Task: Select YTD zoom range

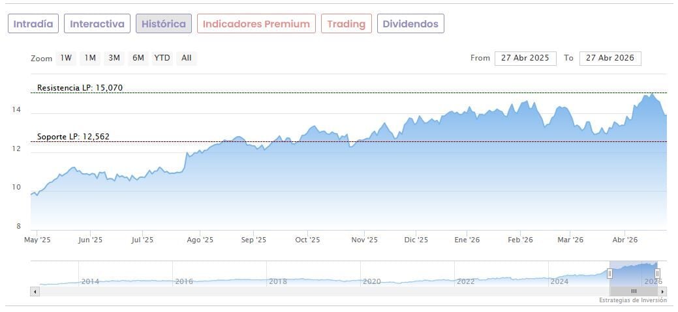Action: [162, 58]
